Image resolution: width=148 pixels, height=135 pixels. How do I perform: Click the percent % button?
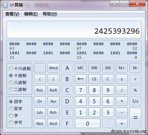pos(135,90)
